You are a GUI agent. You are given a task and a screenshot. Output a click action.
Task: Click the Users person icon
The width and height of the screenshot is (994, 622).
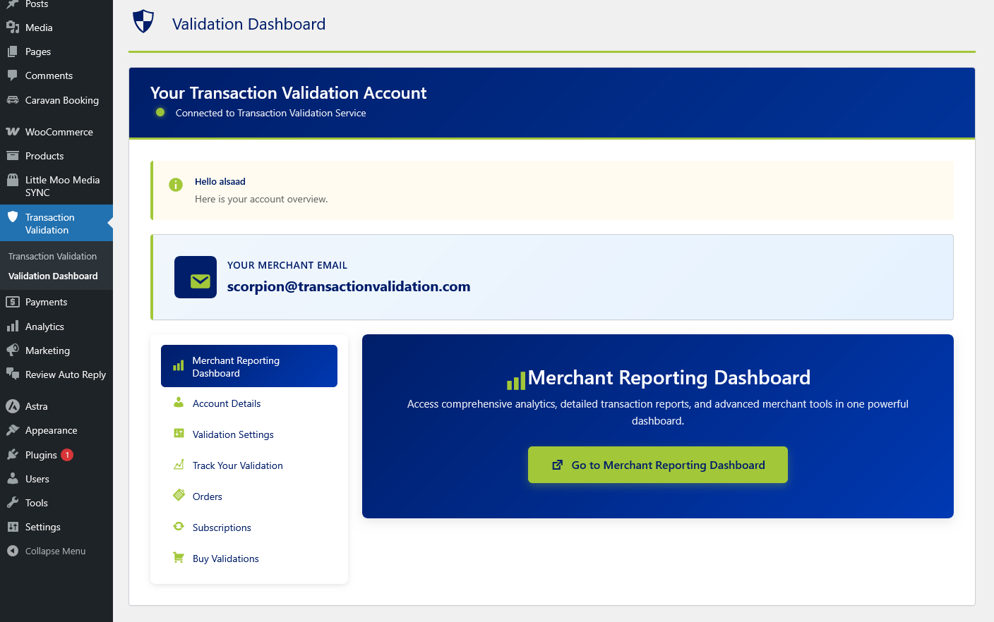(13, 479)
